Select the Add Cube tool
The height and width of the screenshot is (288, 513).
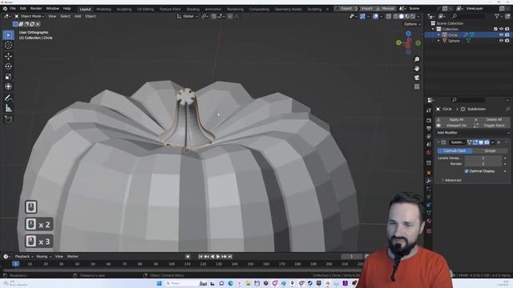pyautogui.click(x=9, y=119)
